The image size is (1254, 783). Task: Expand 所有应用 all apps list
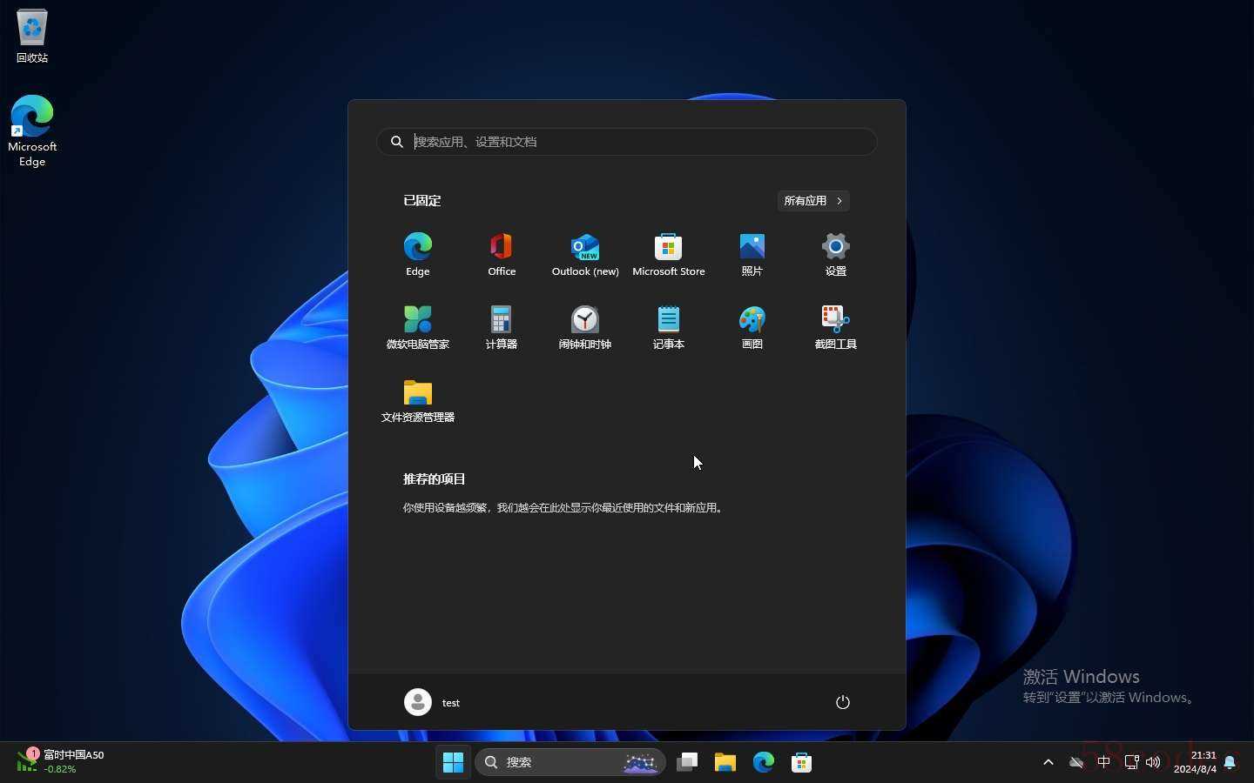click(x=813, y=201)
